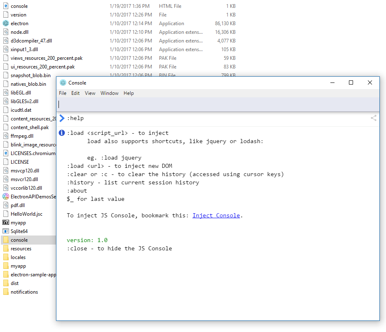Open the View menu
The width and height of the screenshot is (386, 332).
(x=90, y=93)
